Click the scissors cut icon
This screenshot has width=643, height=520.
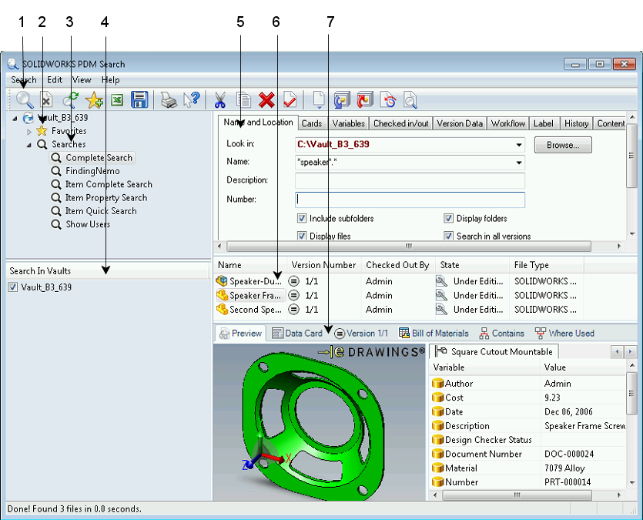click(220, 99)
